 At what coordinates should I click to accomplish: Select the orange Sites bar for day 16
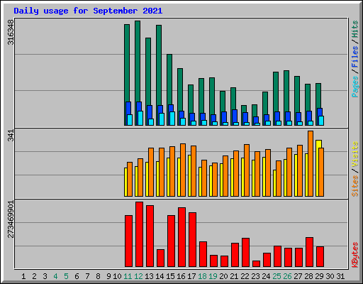coord(183,170)
